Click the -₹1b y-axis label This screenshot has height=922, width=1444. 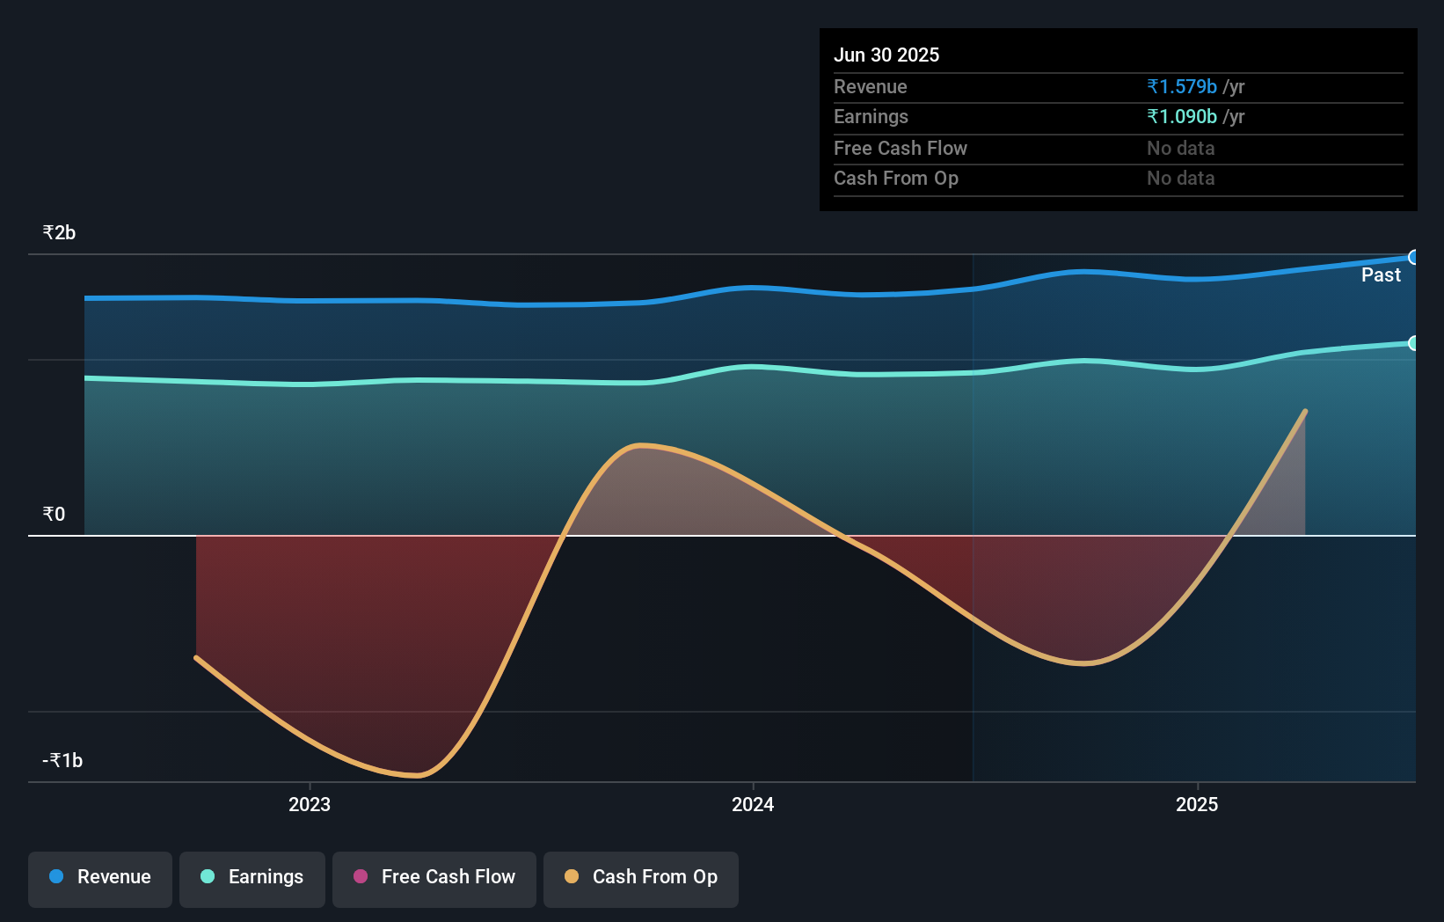click(62, 761)
